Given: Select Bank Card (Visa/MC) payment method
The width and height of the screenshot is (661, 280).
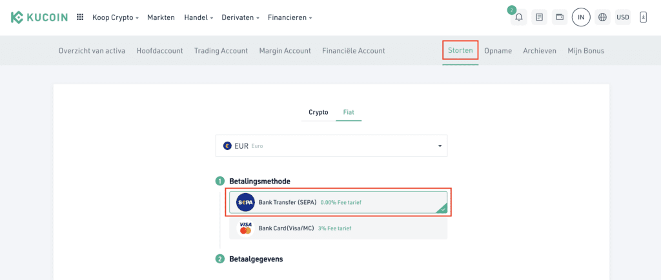Looking at the screenshot, I should click(338, 228).
